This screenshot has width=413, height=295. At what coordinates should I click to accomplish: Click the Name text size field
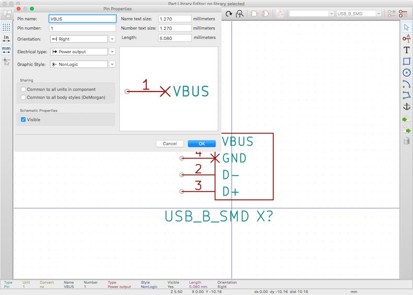174,19
